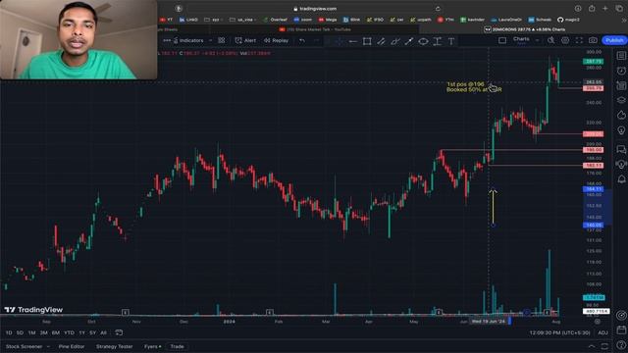Switch to the Share Market Talk YouTube tab
Screen dimensions: 628x353
tap(315, 29)
